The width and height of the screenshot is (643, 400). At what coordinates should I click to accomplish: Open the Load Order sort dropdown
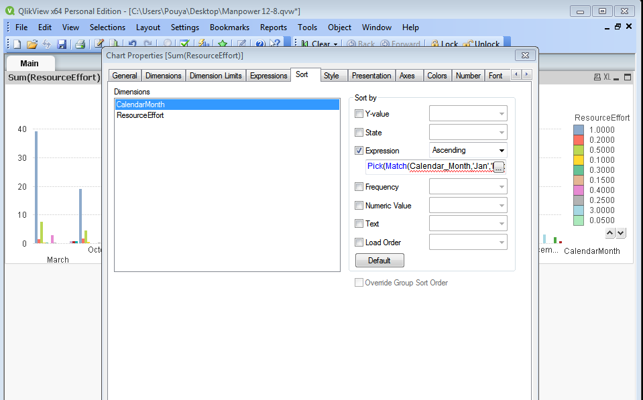click(468, 243)
